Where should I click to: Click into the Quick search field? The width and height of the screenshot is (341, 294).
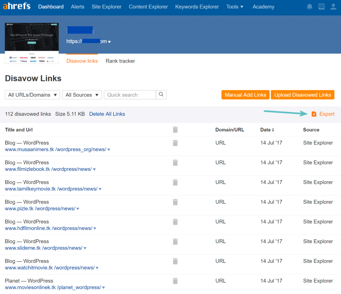[x=130, y=95]
